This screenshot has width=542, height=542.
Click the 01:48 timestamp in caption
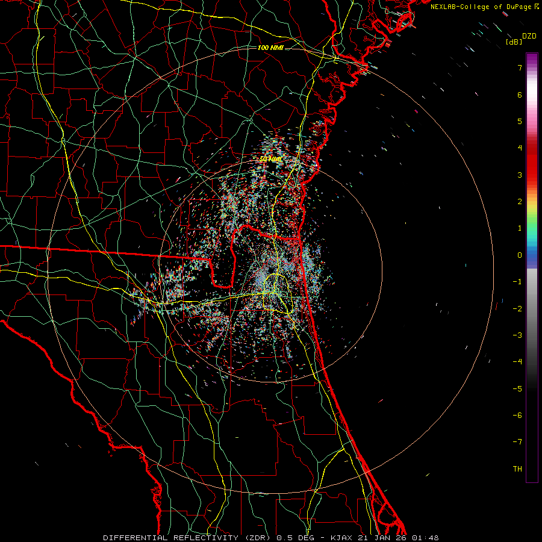[x=425, y=538]
